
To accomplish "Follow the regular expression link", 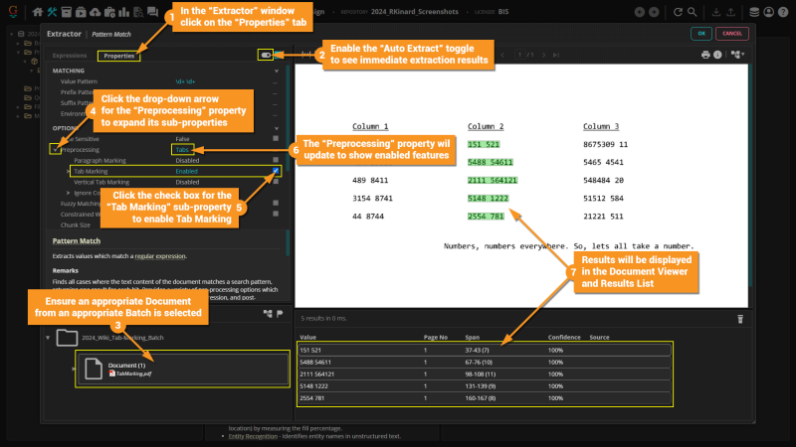I will pyautogui.click(x=160, y=256).
